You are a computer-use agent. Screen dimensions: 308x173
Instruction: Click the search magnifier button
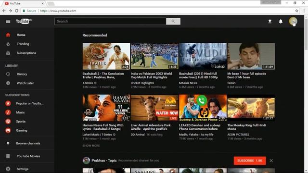point(173,21)
